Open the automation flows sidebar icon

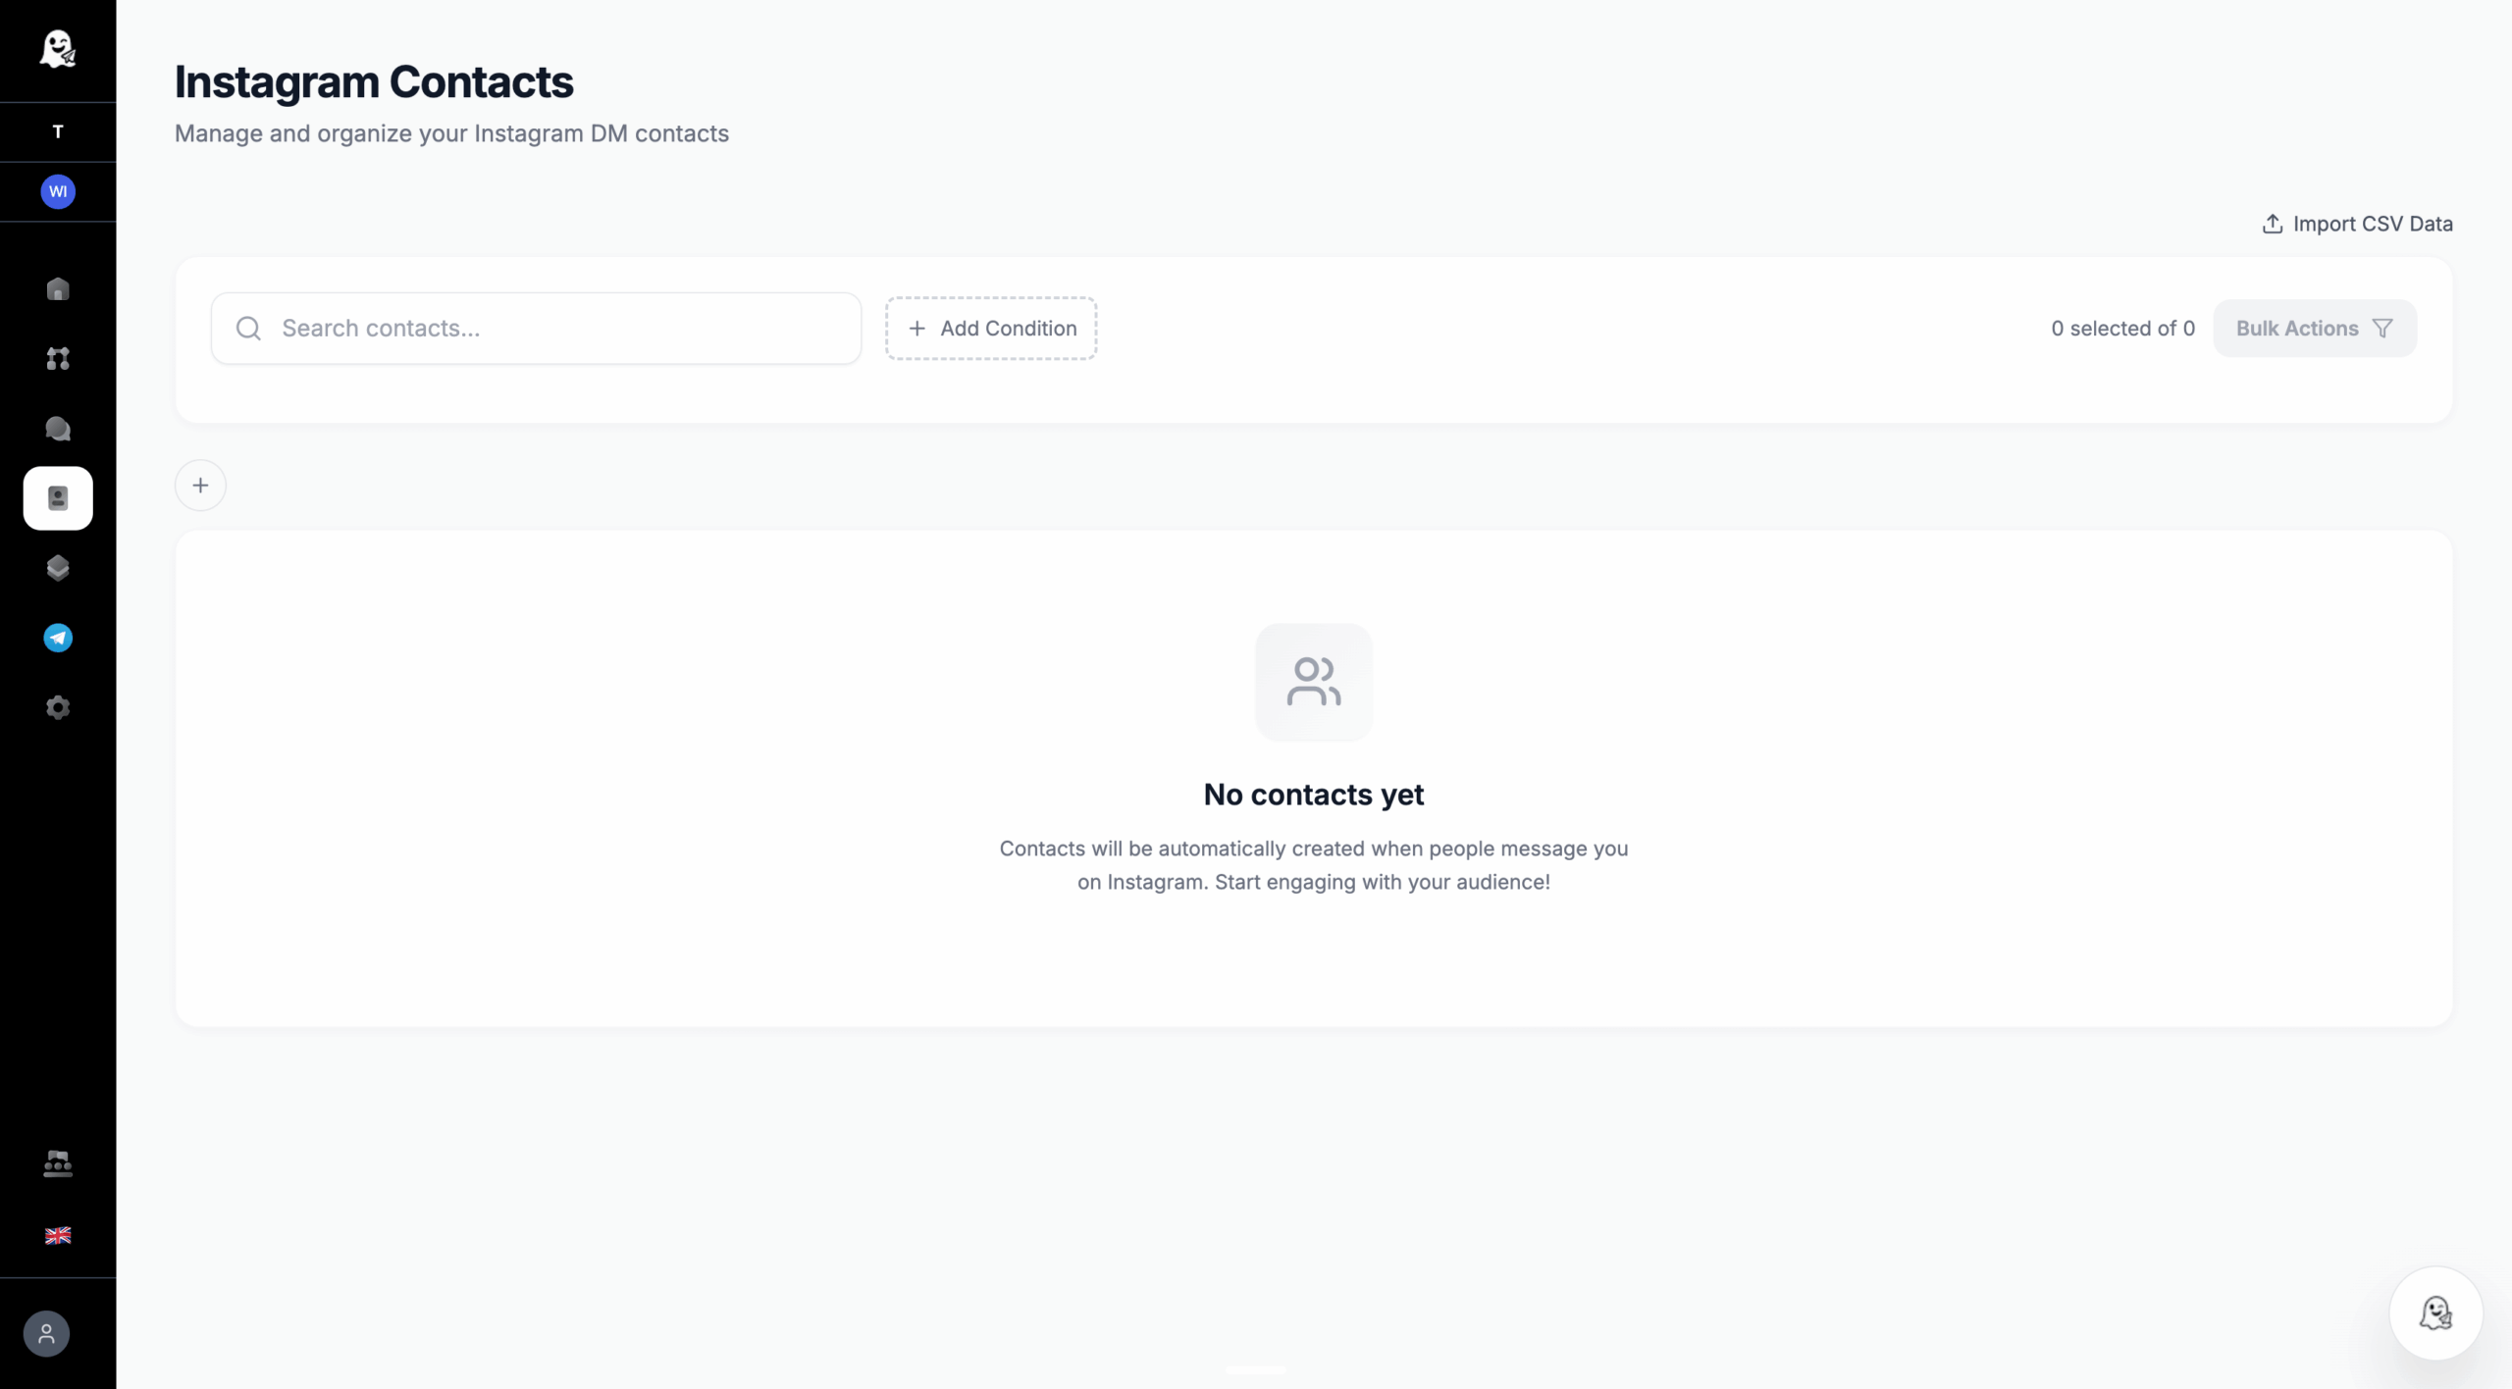tap(58, 359)
